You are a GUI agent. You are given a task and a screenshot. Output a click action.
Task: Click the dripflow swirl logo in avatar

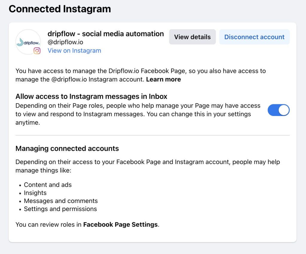(x=20, y=42)
